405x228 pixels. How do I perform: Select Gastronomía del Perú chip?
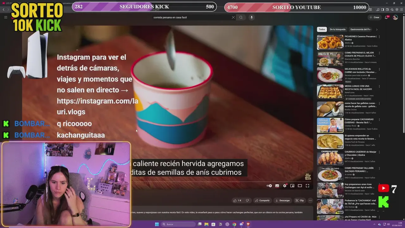click(361, 29)
